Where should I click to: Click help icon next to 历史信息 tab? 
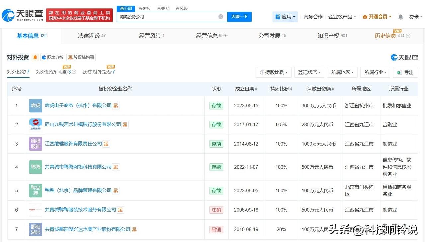click(408, 36)
